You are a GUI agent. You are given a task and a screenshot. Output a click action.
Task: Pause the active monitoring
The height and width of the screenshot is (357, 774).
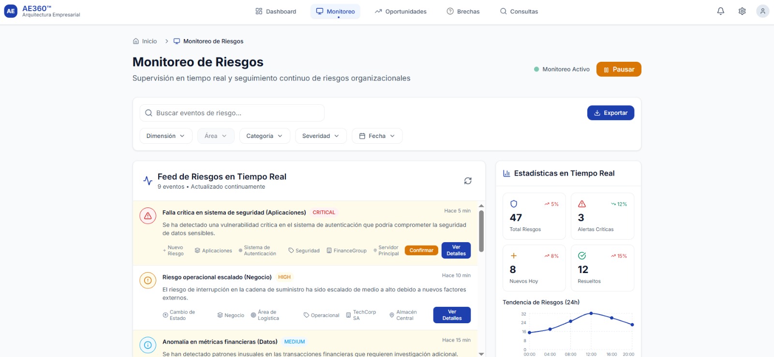coord(618,69)
